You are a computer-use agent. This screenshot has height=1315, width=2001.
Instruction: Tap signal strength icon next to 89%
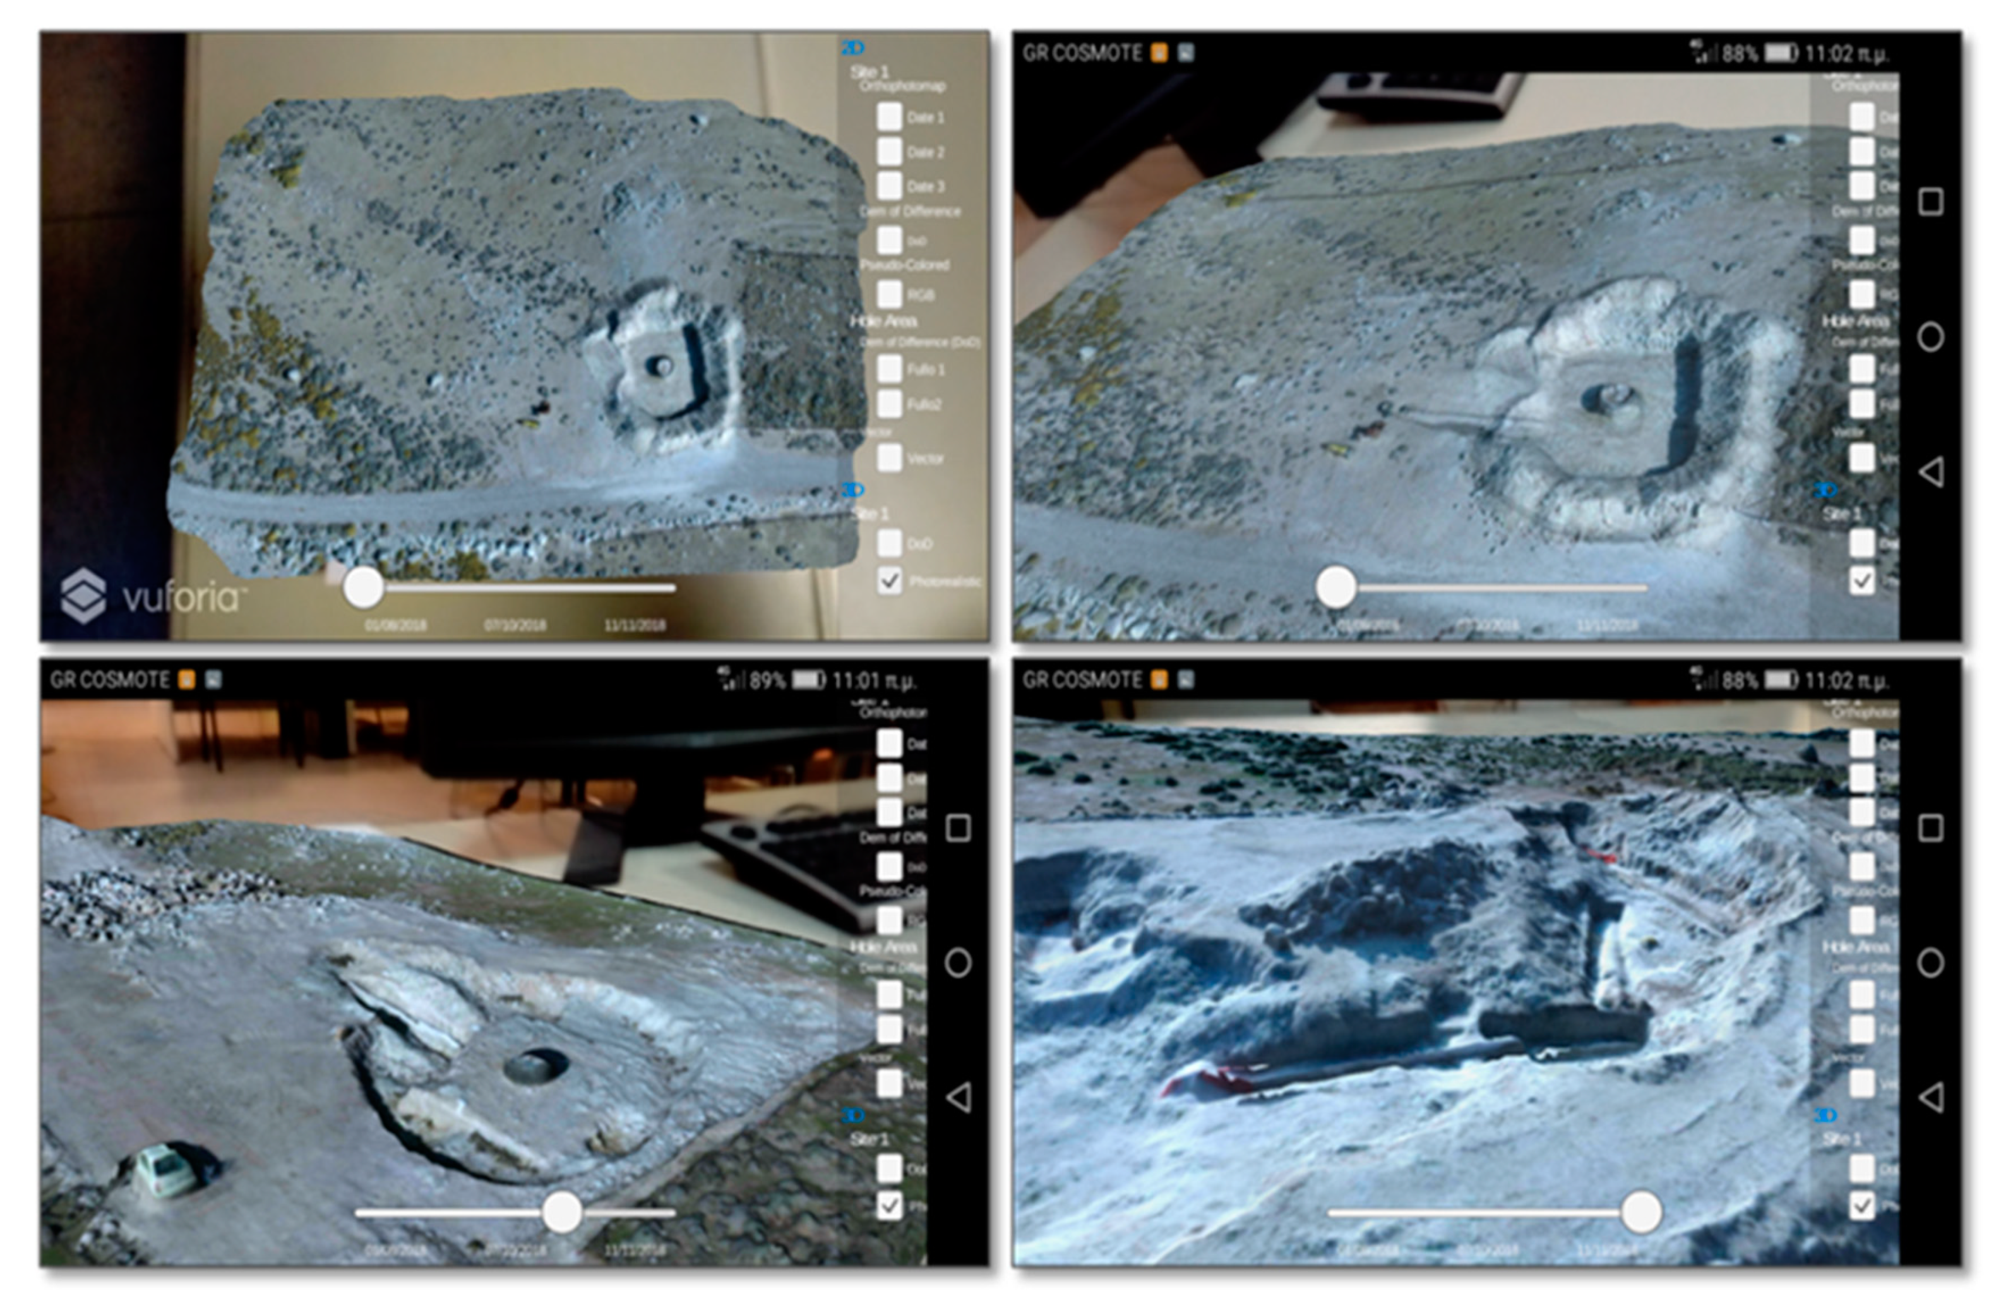(731, 680)
